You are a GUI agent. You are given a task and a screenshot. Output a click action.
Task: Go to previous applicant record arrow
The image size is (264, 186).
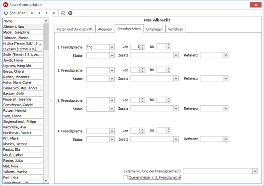(x=39, y=13)
